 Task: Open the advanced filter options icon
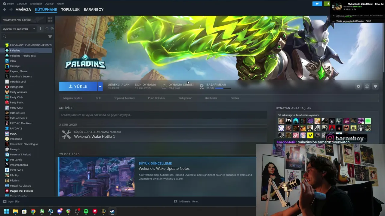(50, 36)
